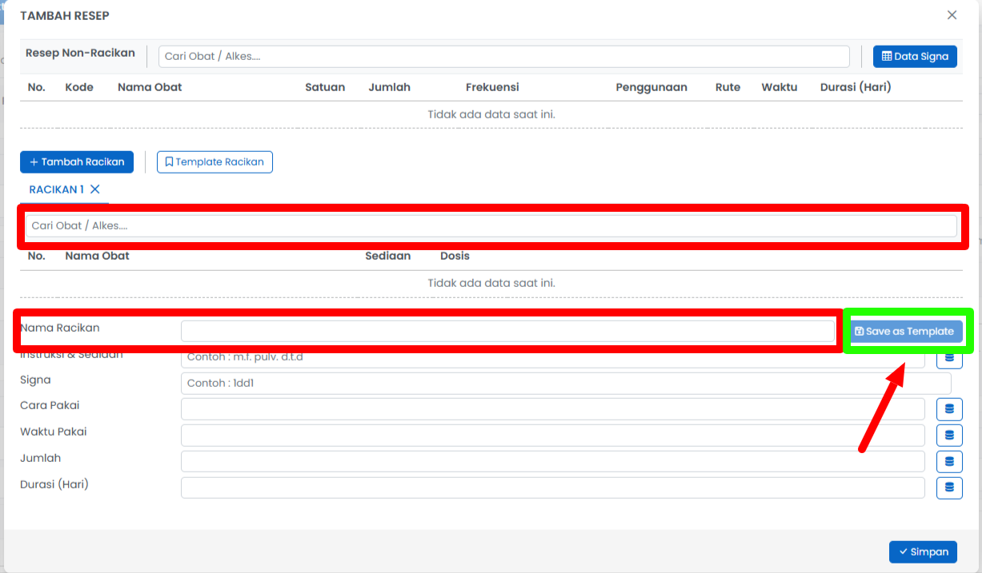Viewport: 982px width, 573px height.
Task: Select the RACIKAN 1 tab
Action: pos(56,189)
